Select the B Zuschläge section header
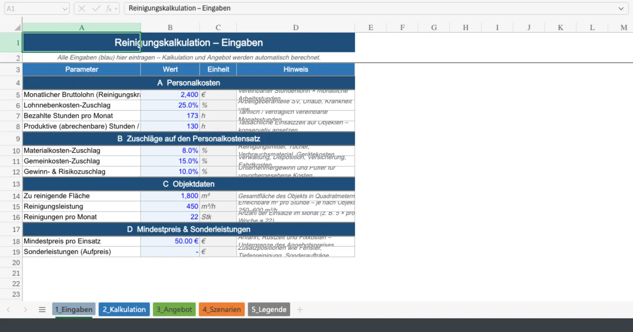The image size is (633, 332). tap(189, 139)
